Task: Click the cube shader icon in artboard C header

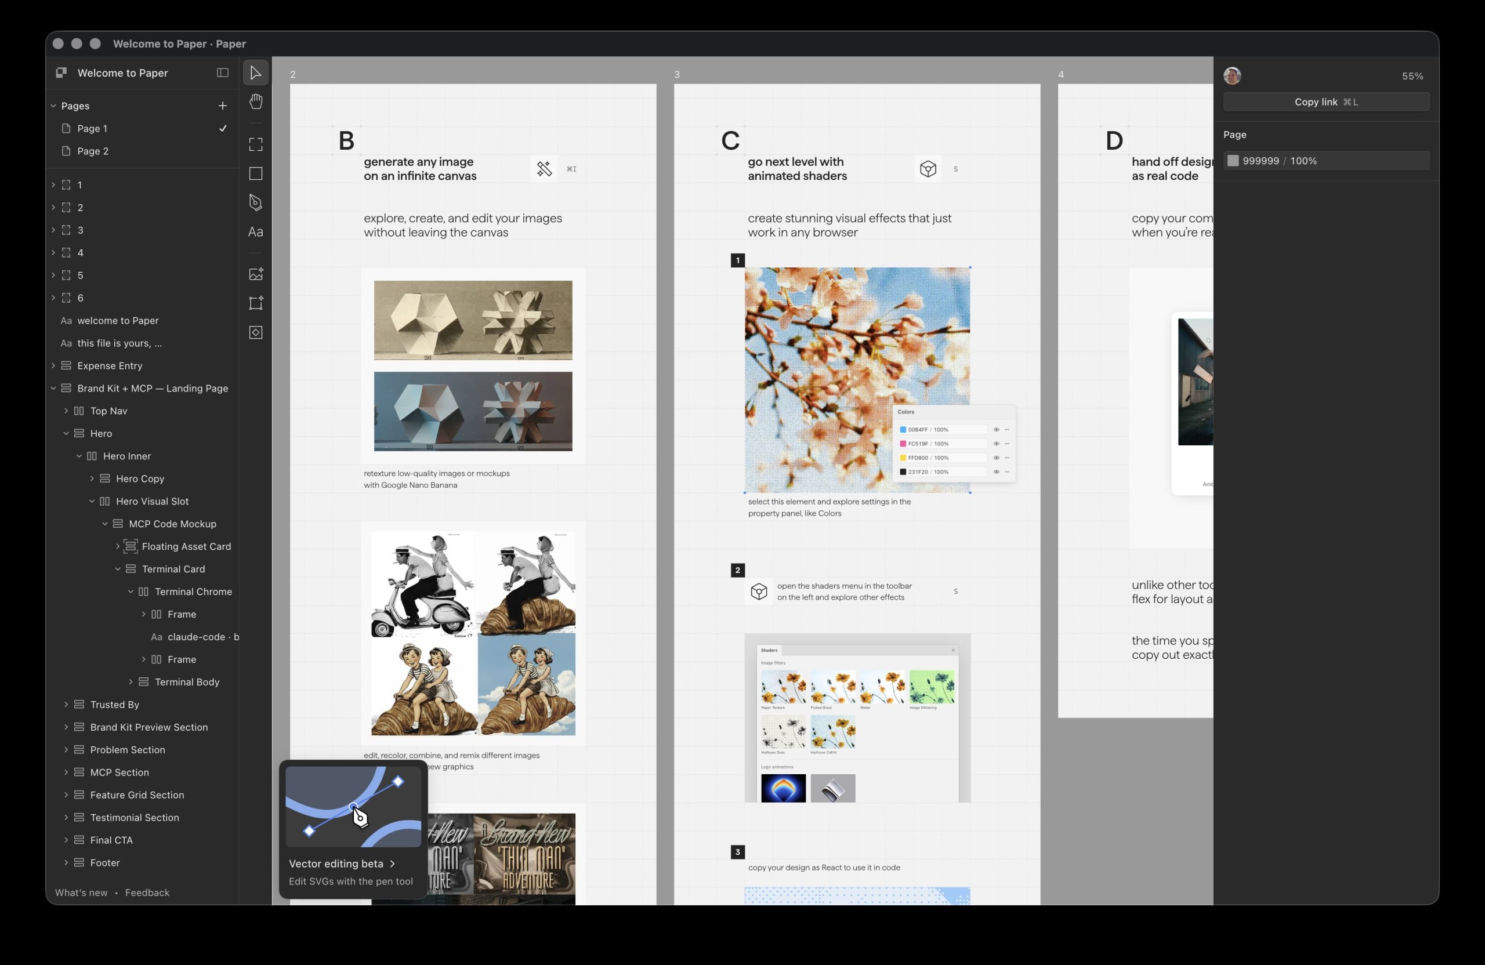Action: pos(928,168)
